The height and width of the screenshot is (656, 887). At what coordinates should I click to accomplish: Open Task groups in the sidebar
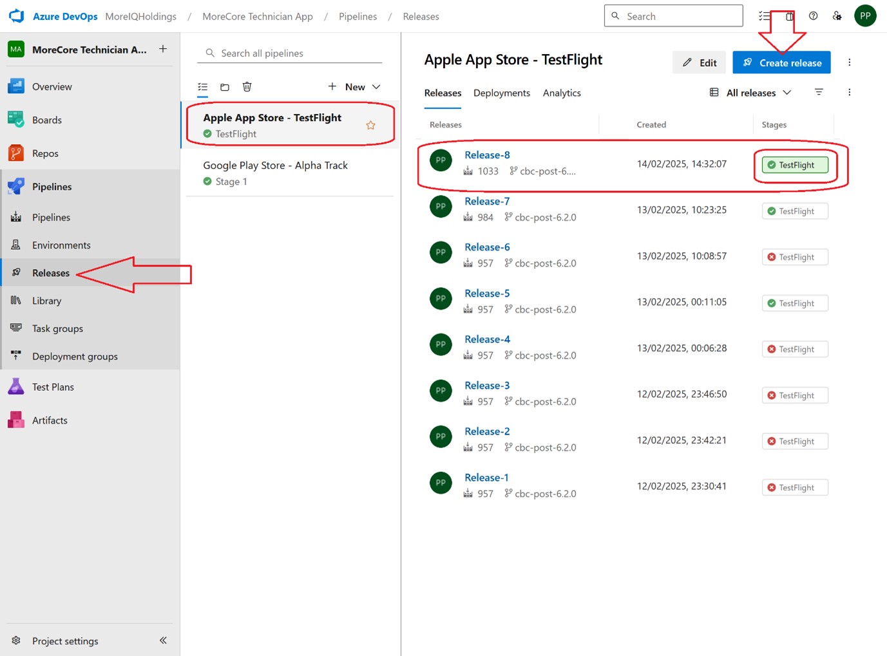(x=57, y=328)
